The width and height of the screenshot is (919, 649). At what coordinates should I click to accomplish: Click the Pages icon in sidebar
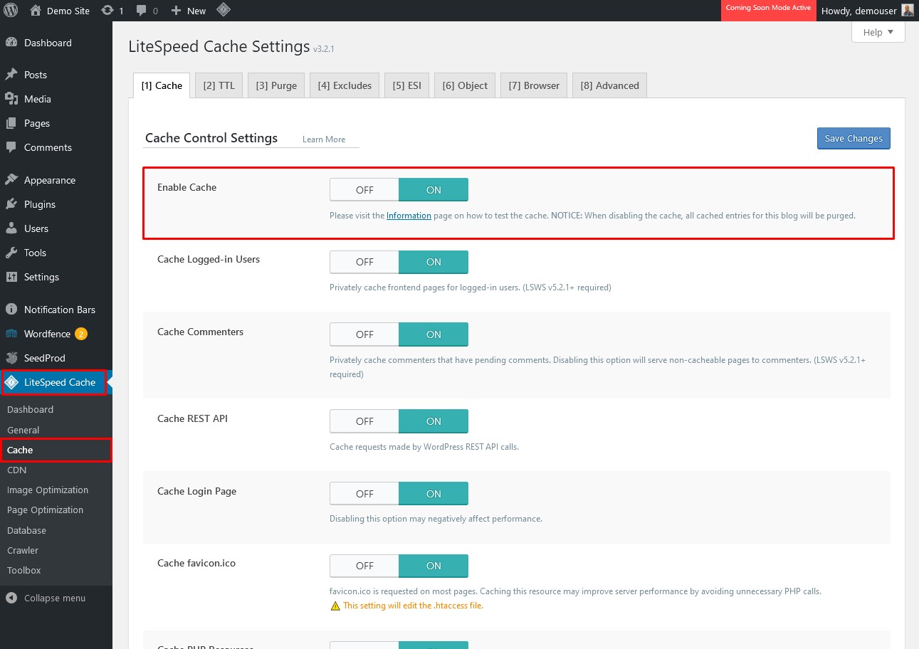[11, 123]
